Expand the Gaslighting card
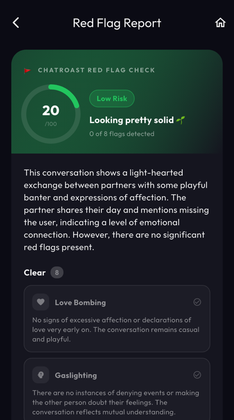Screen dimensions: 234x420 click(x=117, y=389)
